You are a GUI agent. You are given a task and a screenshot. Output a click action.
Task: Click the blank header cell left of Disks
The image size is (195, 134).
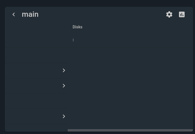coord(36,27)
